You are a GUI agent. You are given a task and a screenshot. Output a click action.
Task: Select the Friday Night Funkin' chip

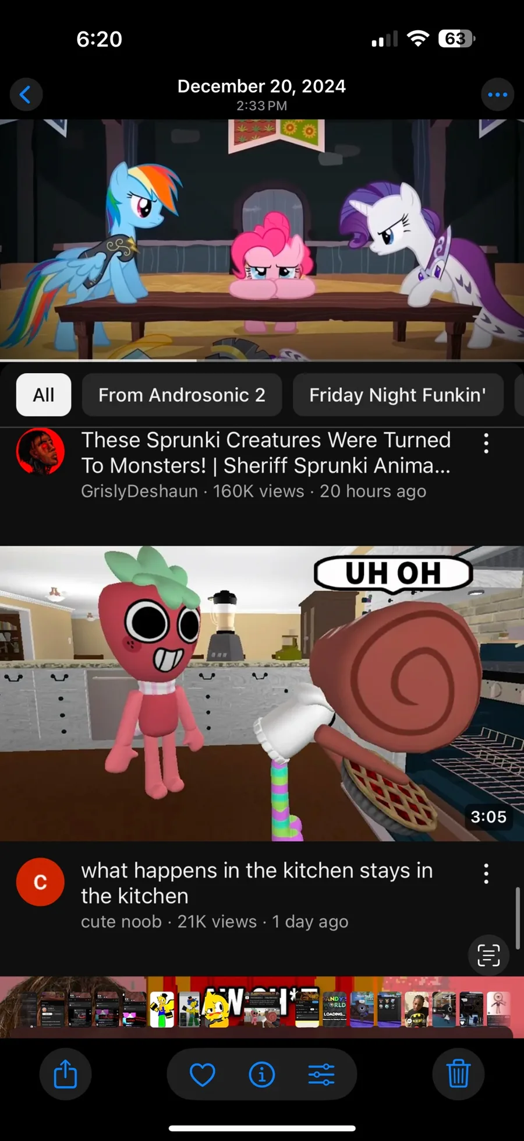pyautogui.click(x=398, y=395)
